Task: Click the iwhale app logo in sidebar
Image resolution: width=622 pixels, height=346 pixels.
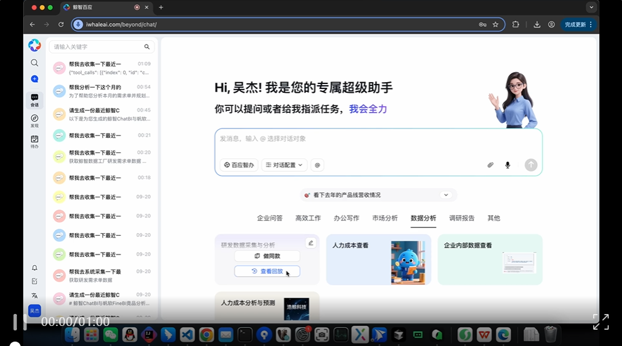Action: (x=35, y=45)
